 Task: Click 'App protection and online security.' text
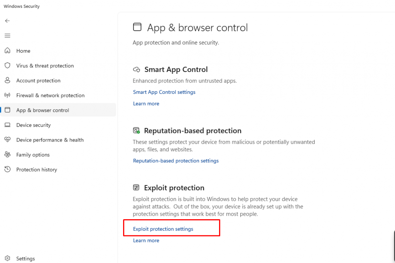(x=176, y=43)
